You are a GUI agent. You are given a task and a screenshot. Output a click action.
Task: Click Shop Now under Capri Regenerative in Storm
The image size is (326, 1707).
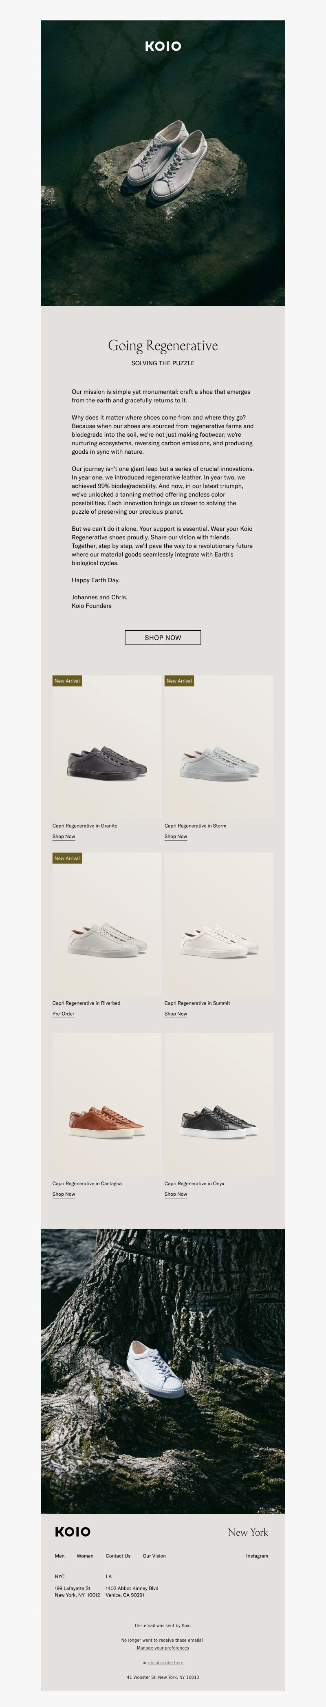[176, 836]
